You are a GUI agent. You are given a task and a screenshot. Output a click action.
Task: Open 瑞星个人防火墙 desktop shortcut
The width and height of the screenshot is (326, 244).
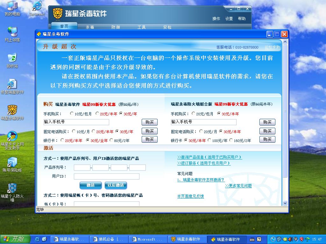point(12,193)
